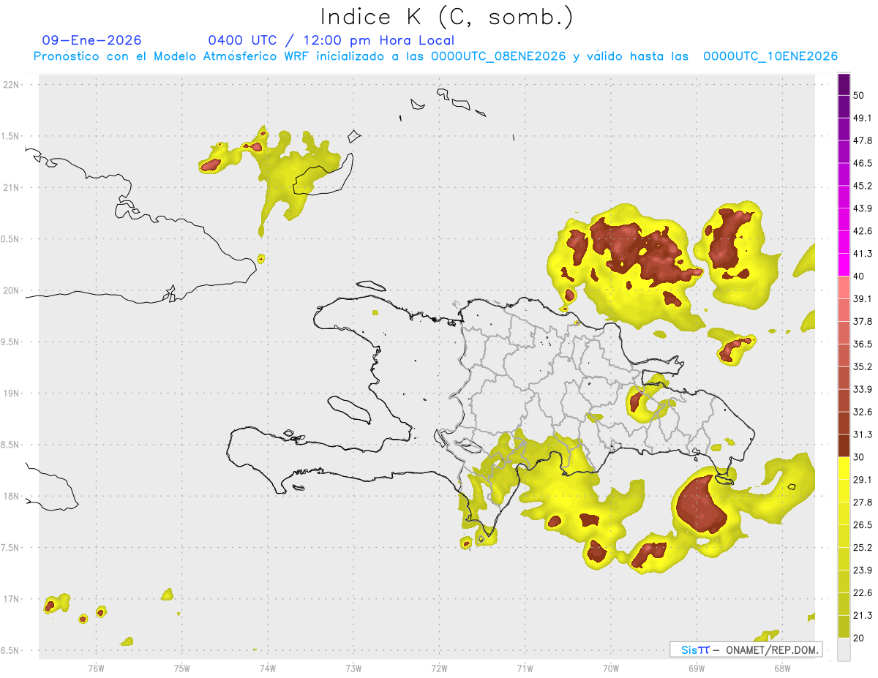The image size is (878, 678).
Task: Pick the dark brown swatch between 30 and 31.3
Action: 844,446
